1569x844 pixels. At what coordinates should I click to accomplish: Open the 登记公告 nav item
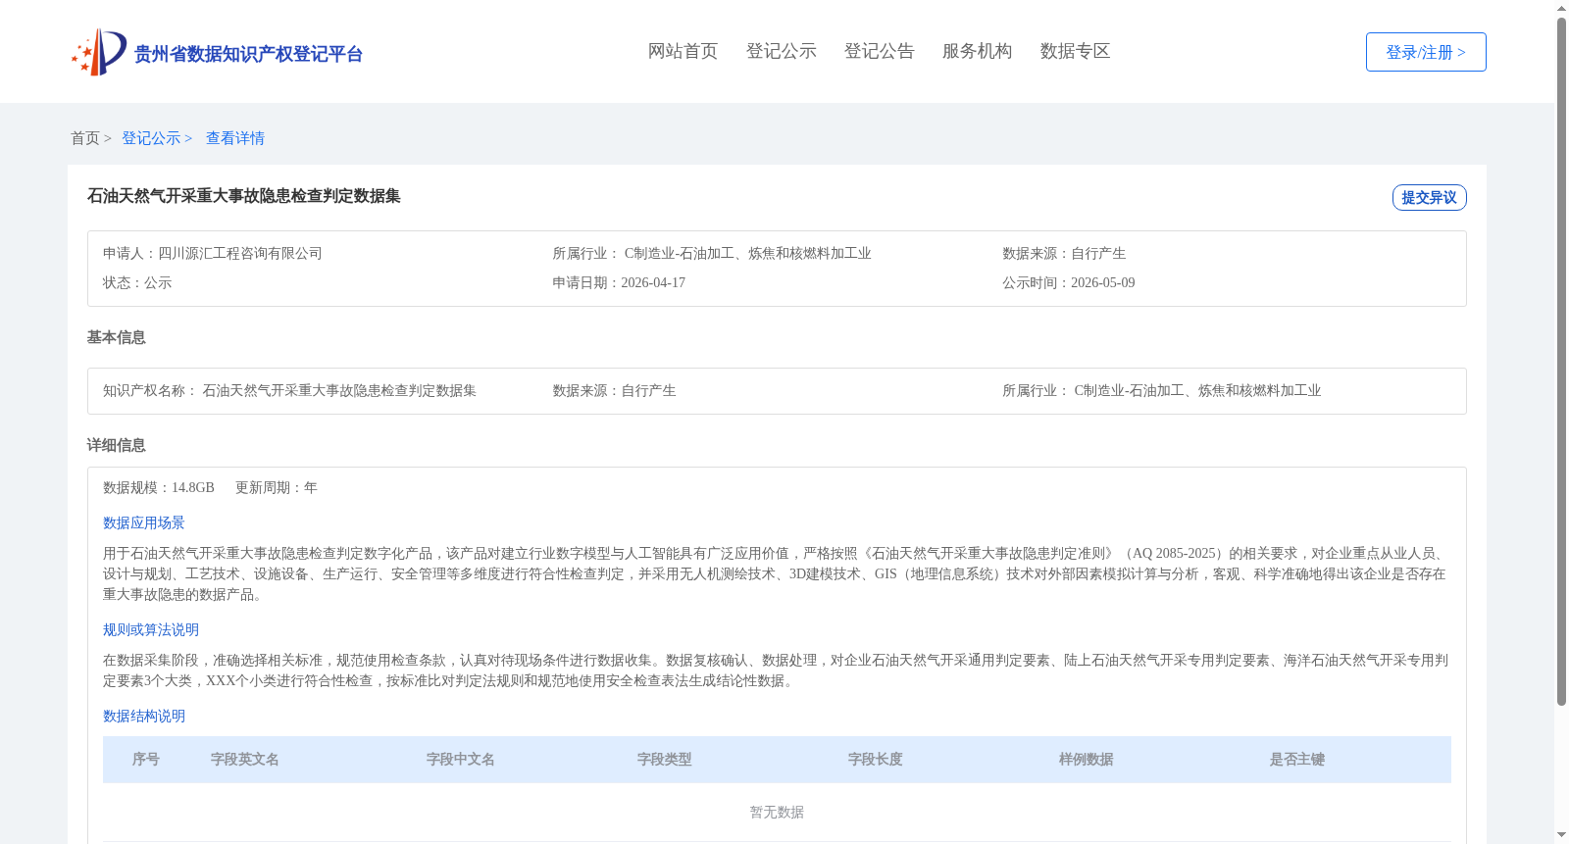tap(879, 51)
